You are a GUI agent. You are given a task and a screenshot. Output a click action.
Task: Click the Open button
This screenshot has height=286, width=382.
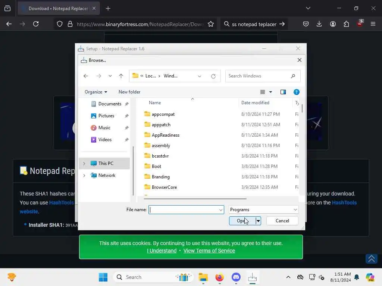[x=242, y=221]
